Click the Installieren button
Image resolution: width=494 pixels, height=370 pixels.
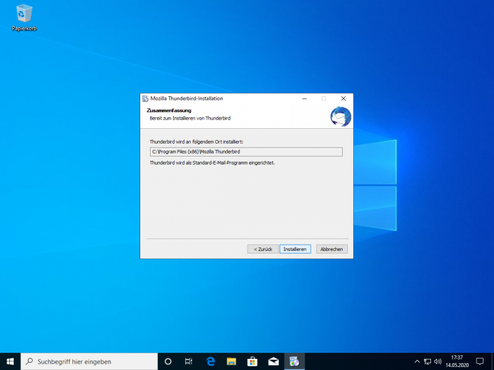click(295, 249)
